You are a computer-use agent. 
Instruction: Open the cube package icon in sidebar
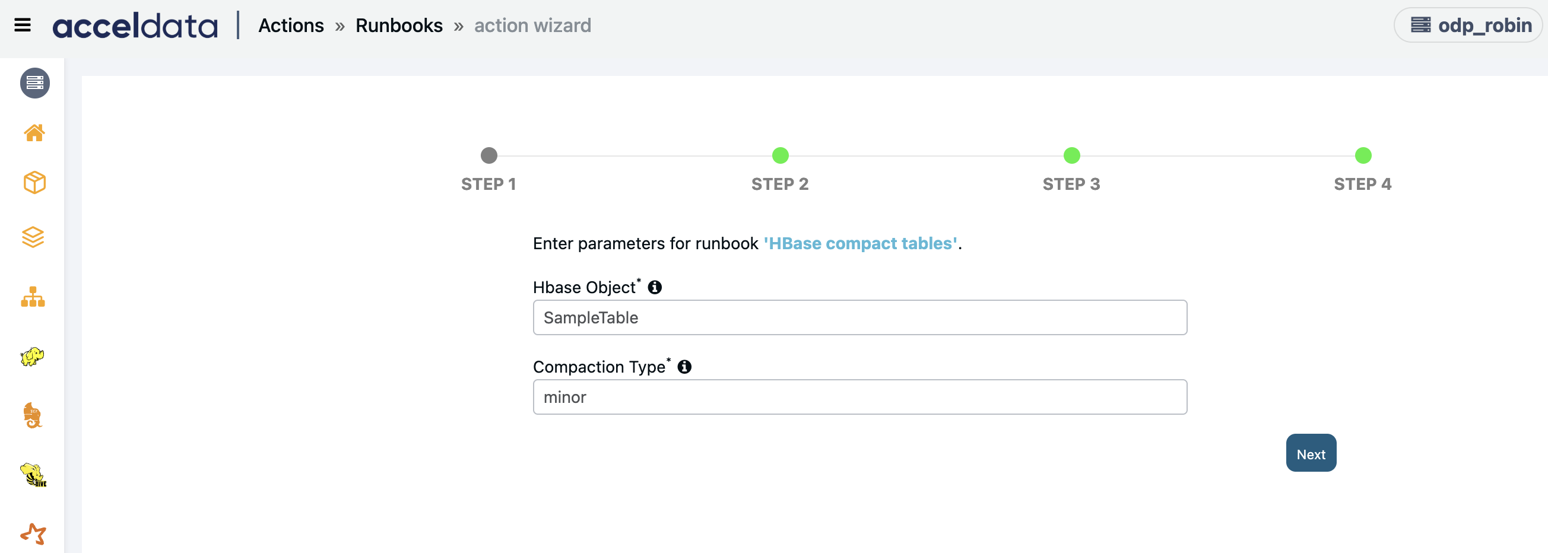tap(34, 183)
